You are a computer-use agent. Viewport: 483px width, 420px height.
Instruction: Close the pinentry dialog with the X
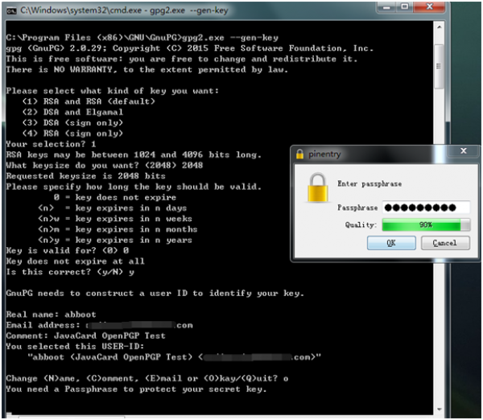point(464,150)
